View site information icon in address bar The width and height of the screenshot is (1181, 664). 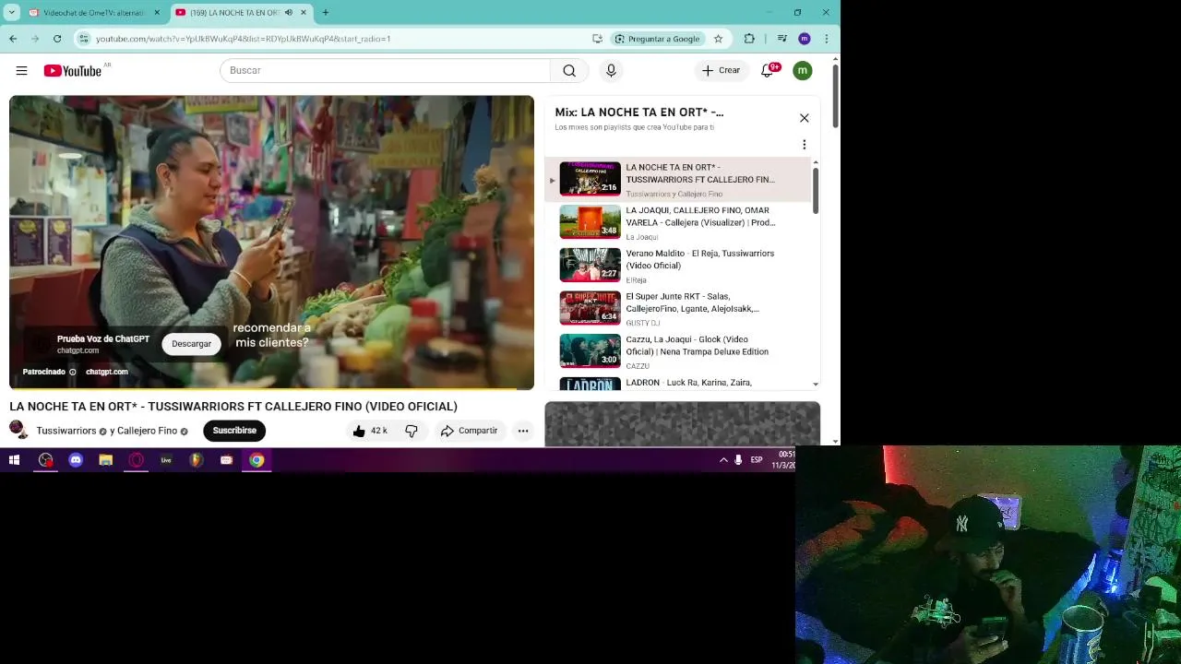click(84, 39)
